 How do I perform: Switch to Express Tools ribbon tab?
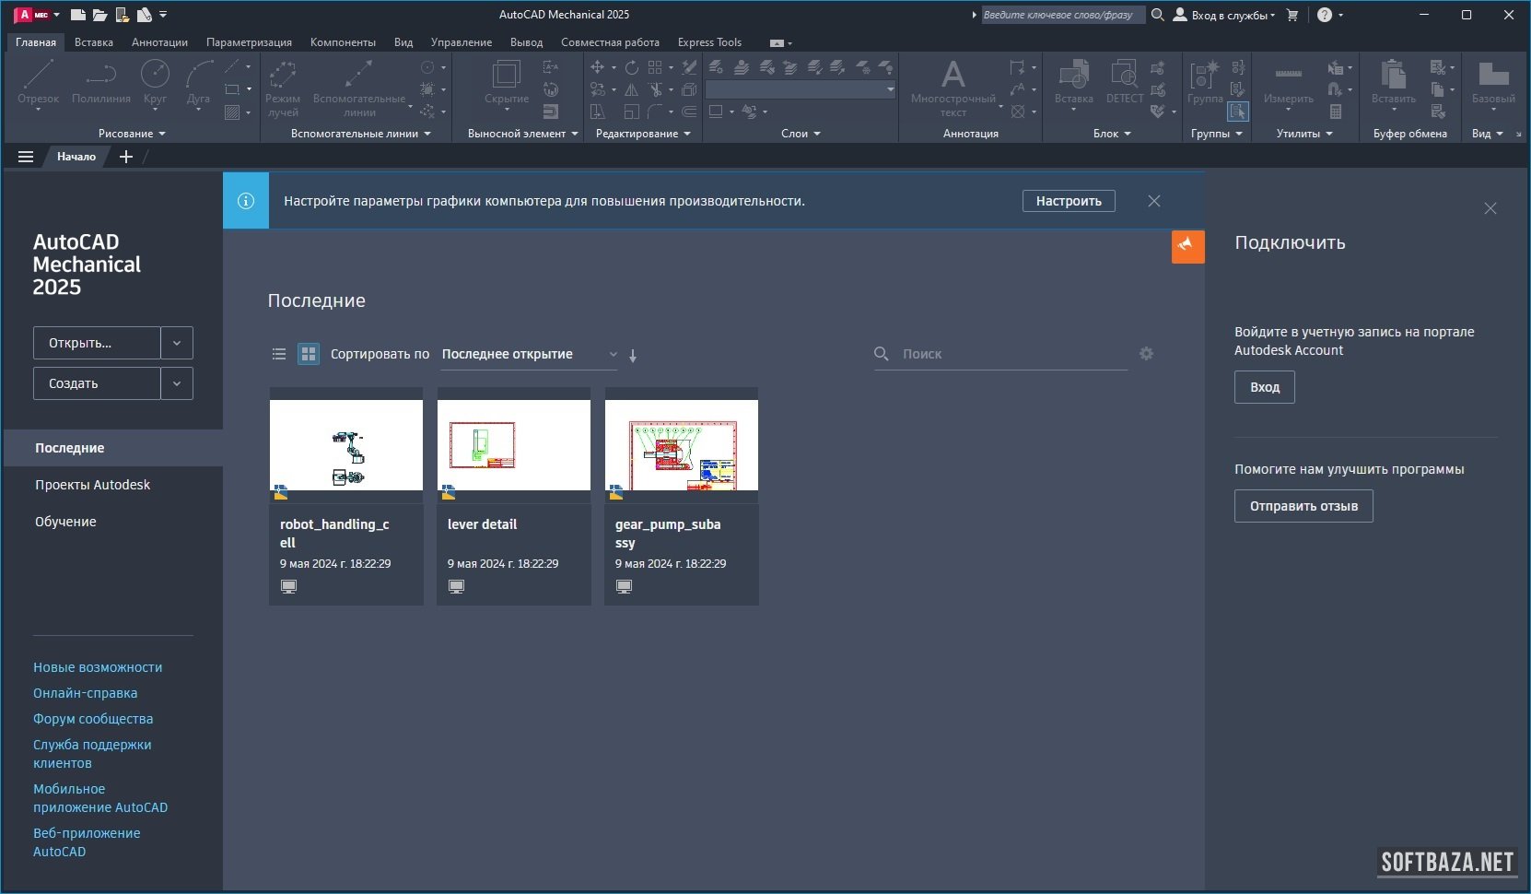[x=709, y=42]
